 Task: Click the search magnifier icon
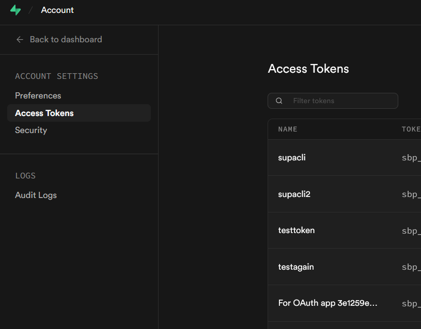click(x=279, y=101)
